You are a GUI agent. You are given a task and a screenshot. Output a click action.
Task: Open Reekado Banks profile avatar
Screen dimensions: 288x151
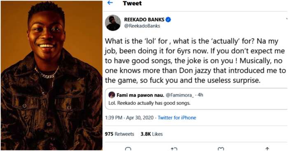(x=113, y=23)
